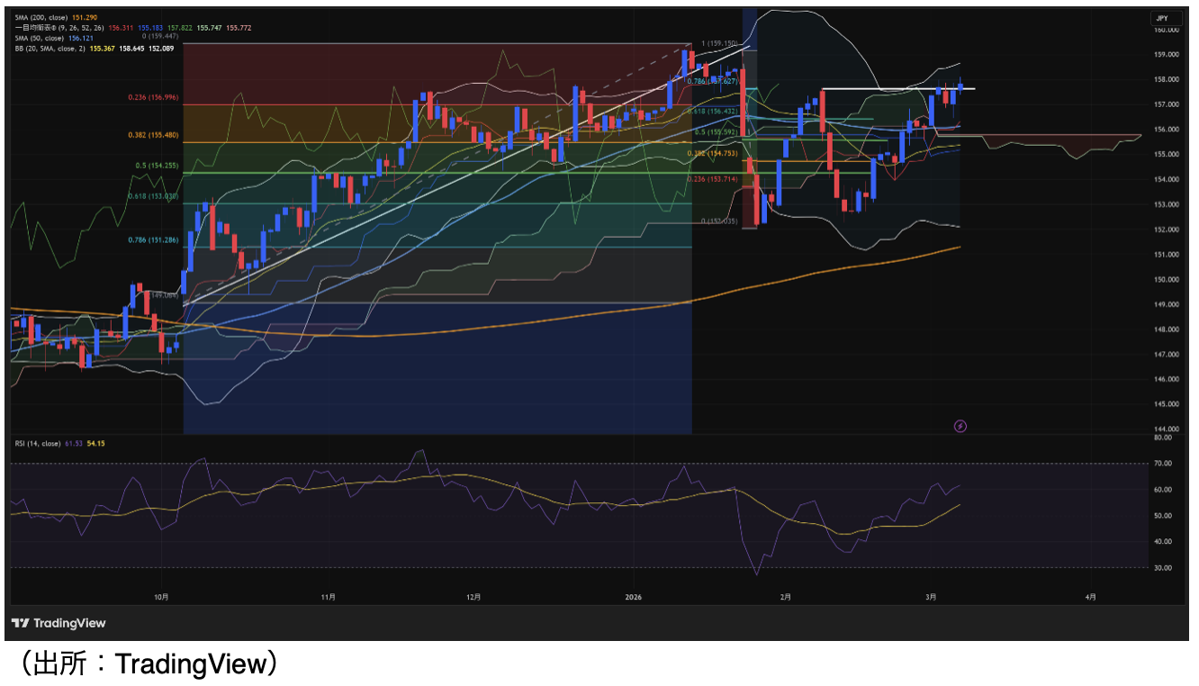The height and width of the screenshot is (686, 1199).
Task: Click the 3月 label on time axis
Action: pos(932,597)
